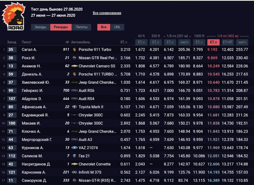Click the 9.192 quarter-mile time

212,49
